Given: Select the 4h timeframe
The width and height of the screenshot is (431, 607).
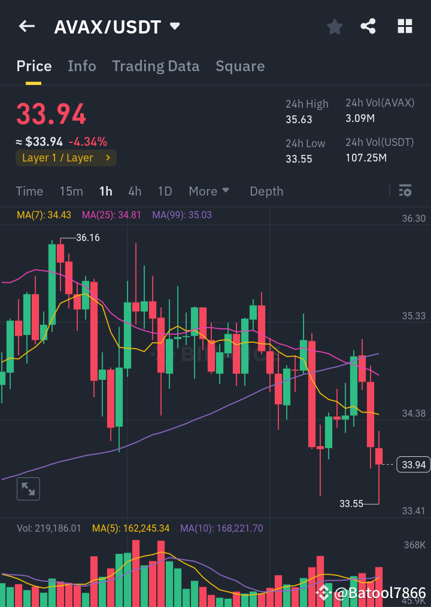Looking at the screenshot, I should point(135,191).
